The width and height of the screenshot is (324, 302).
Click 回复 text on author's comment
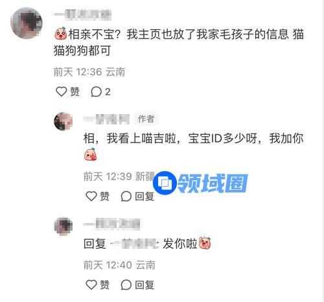coord(145,196)
